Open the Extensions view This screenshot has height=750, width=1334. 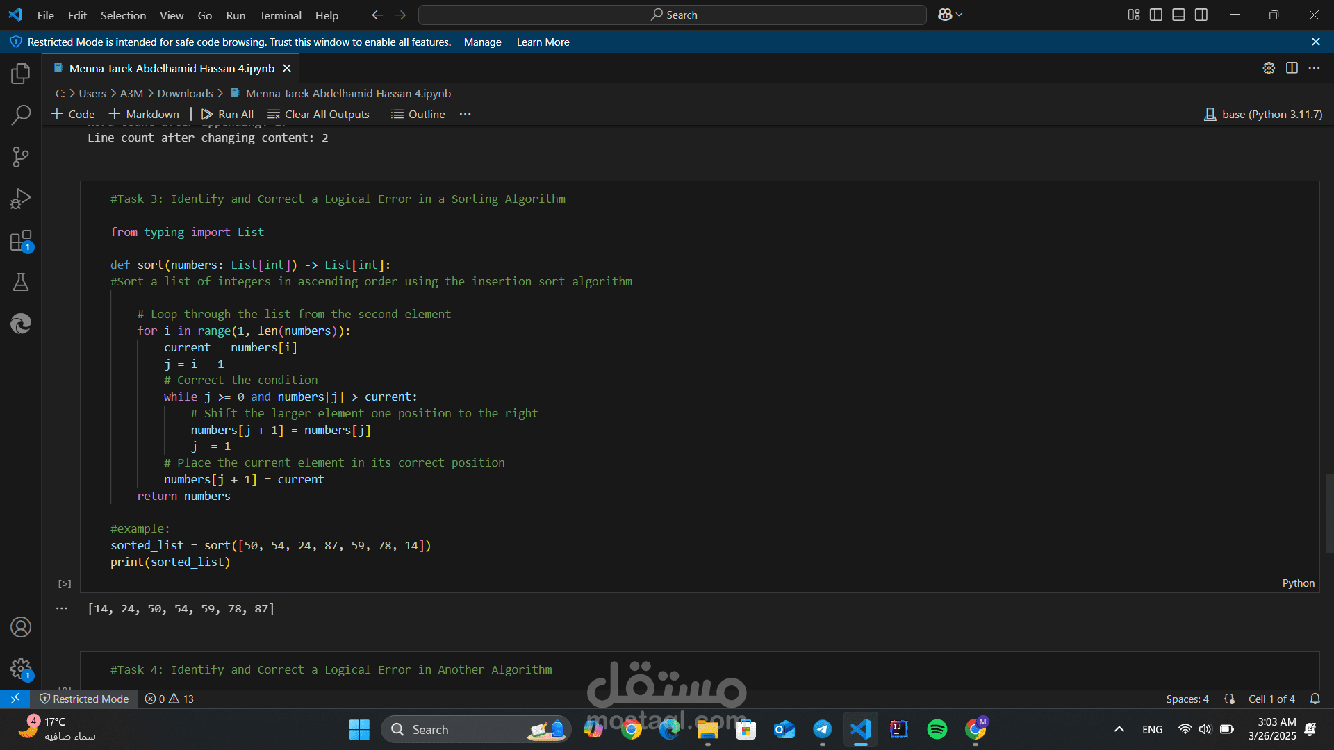pos(21,240)
